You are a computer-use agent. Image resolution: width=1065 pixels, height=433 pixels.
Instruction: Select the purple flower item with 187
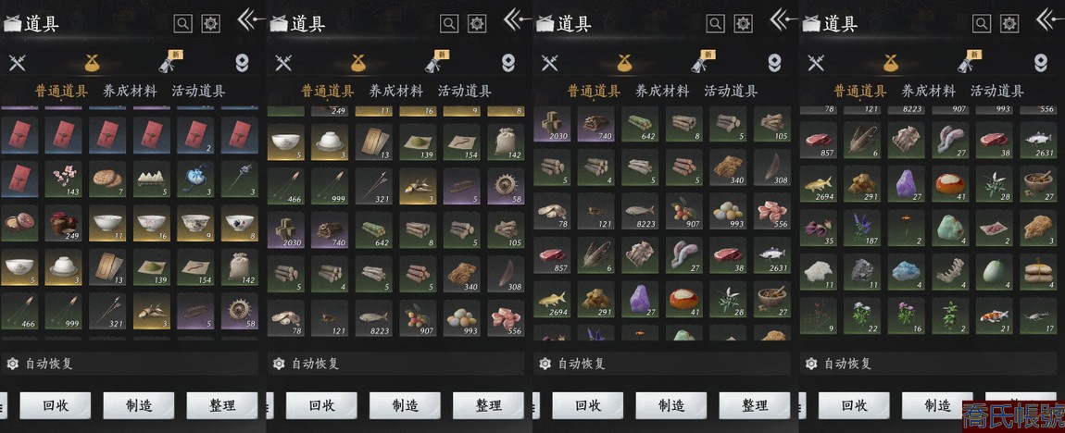point(862,228)
